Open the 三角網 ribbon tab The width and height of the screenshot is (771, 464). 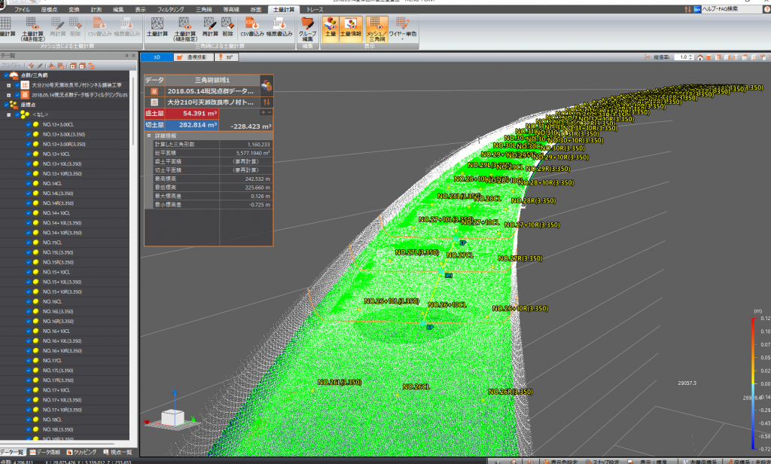click(203, 9)
